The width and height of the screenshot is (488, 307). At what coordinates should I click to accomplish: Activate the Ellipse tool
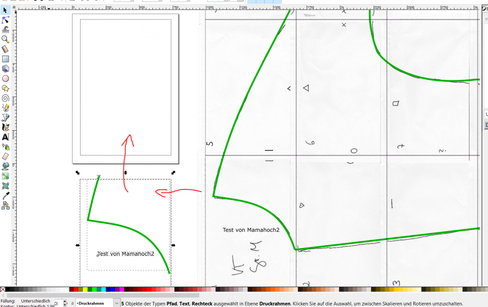click(6, 78)
